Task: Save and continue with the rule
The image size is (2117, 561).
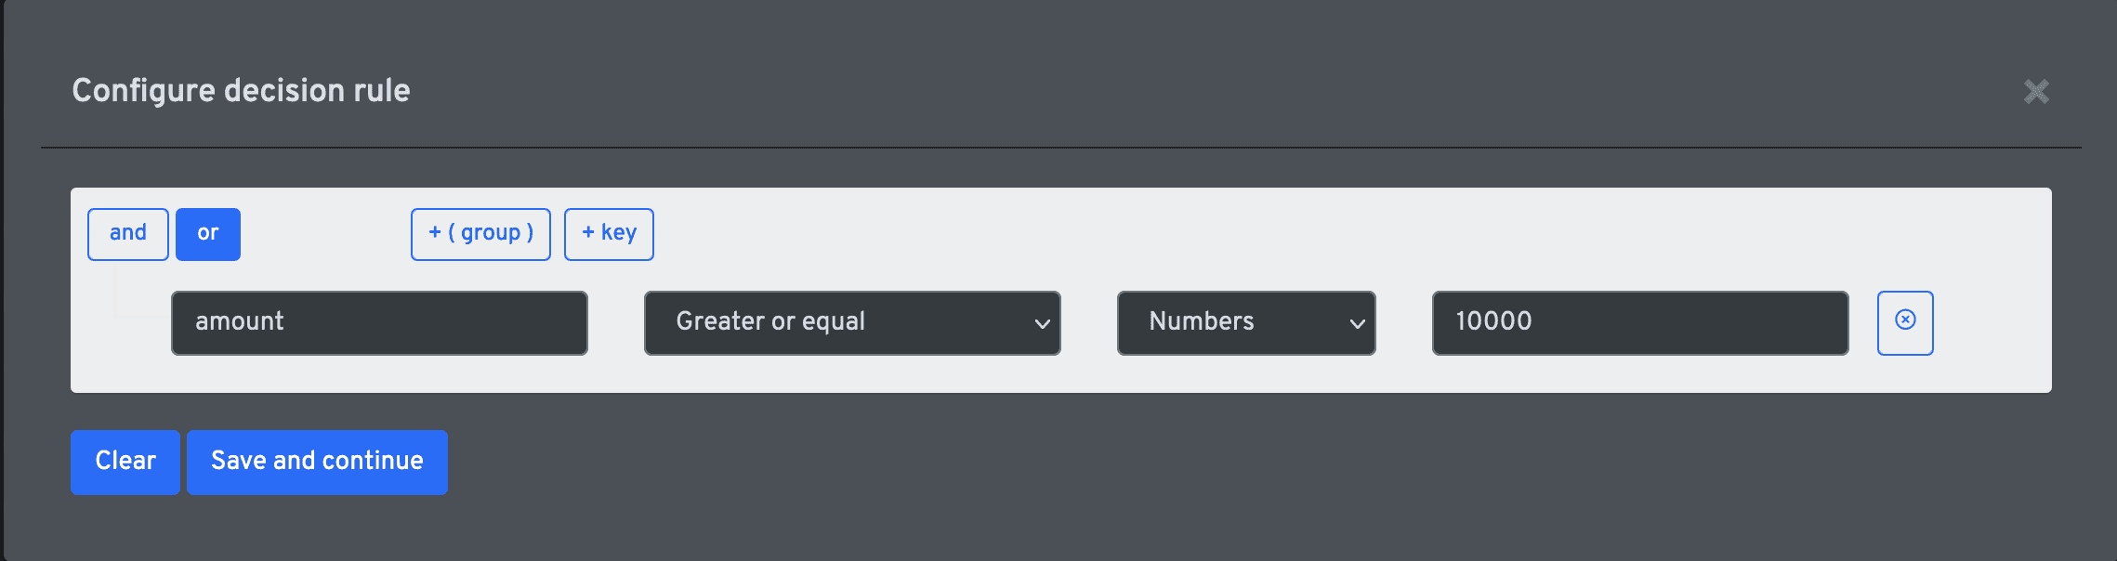Action: click(317, 462)
